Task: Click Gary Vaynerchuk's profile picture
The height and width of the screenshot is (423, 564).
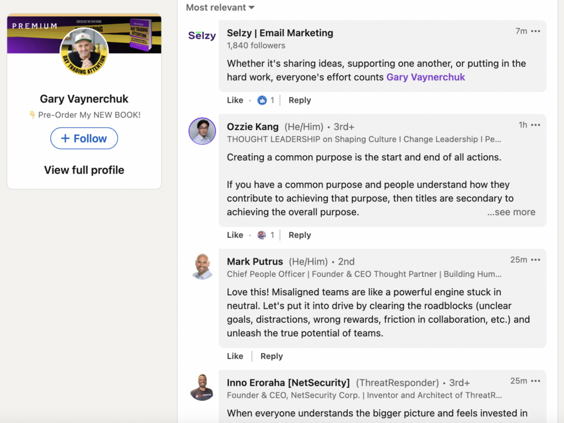Action: tap(84, 51)
